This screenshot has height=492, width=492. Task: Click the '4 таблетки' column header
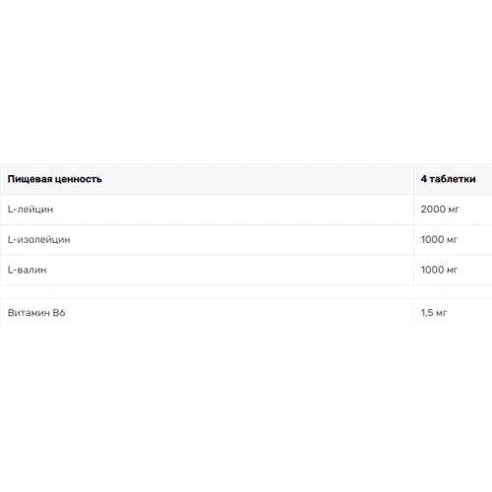(x=448, y=179)
